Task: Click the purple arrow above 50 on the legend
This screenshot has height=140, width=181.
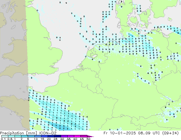Action: click(90, 136)
